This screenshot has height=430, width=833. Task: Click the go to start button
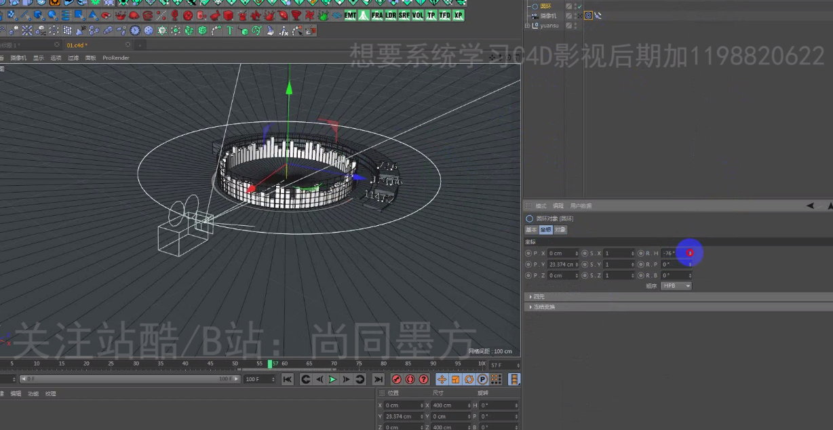[288, 379]
